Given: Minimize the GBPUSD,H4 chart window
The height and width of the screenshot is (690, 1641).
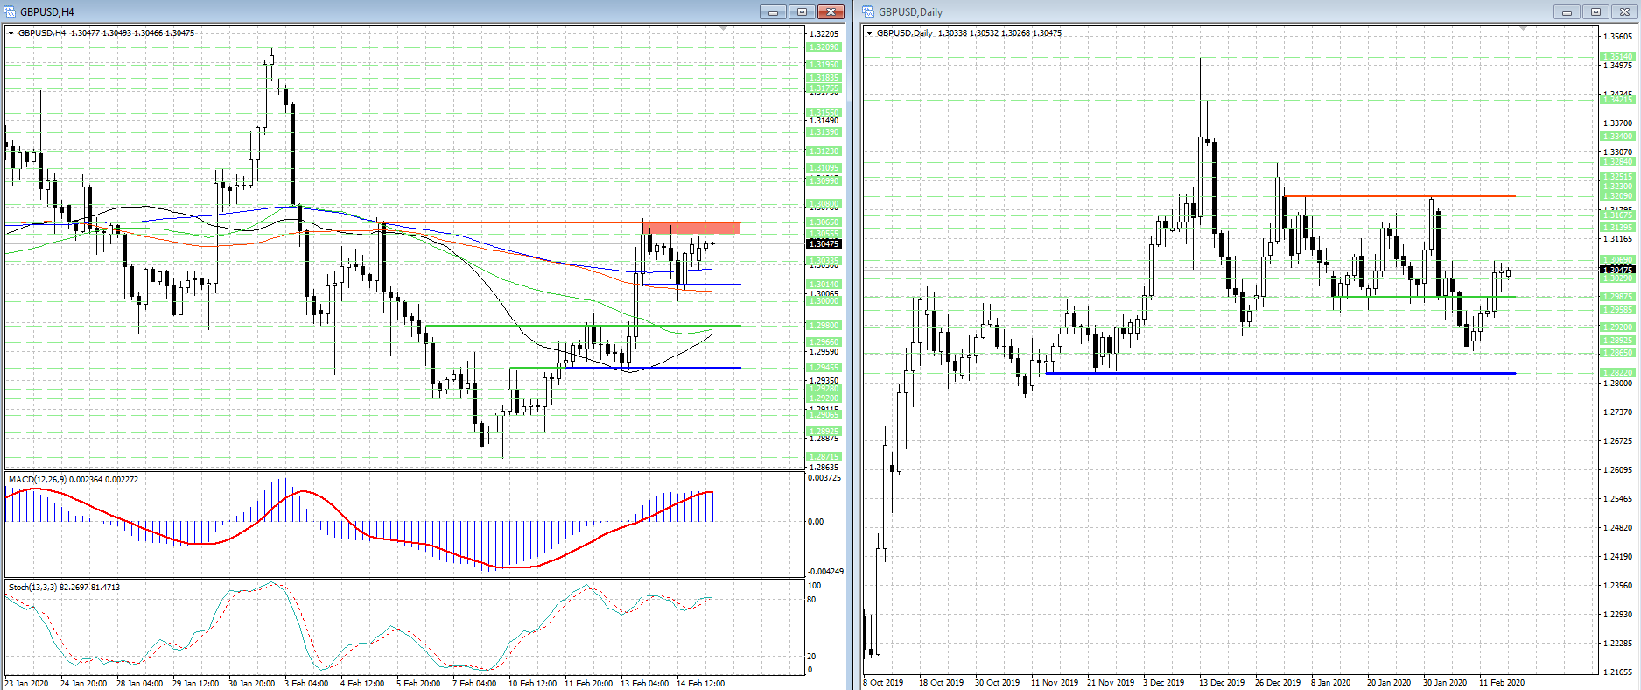Looking at the screenshot, I should tap(773, 11).
